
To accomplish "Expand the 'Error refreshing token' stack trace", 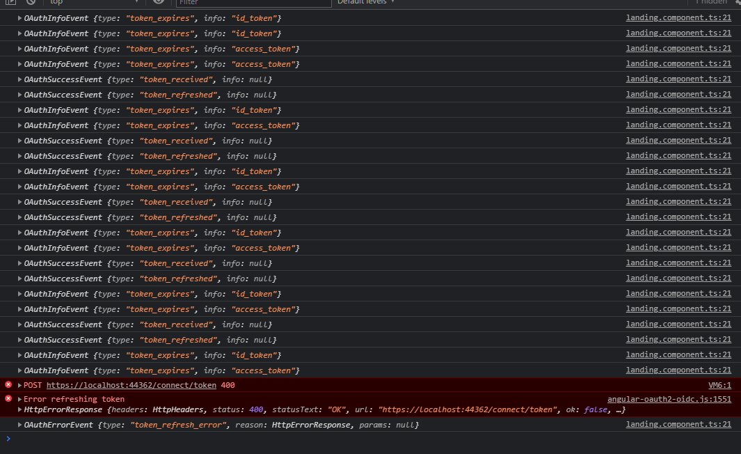I will 20,399.
